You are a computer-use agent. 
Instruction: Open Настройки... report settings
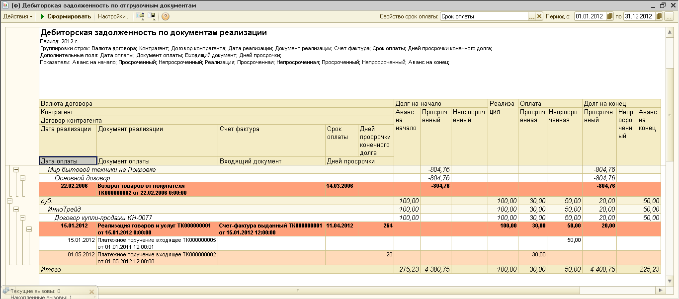113,16
